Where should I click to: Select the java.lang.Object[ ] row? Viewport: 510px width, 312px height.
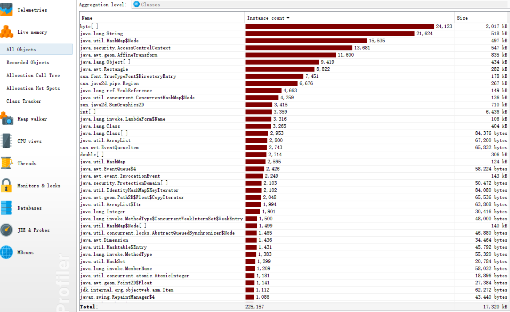pos(294,62)
